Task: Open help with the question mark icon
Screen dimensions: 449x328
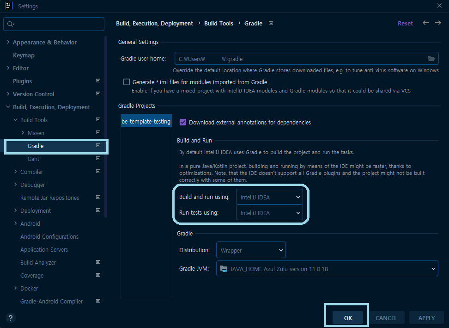Action: [11, 318]
